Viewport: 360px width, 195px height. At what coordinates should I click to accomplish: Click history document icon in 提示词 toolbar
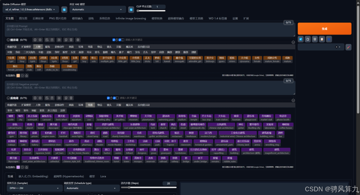tap(47, 40)
